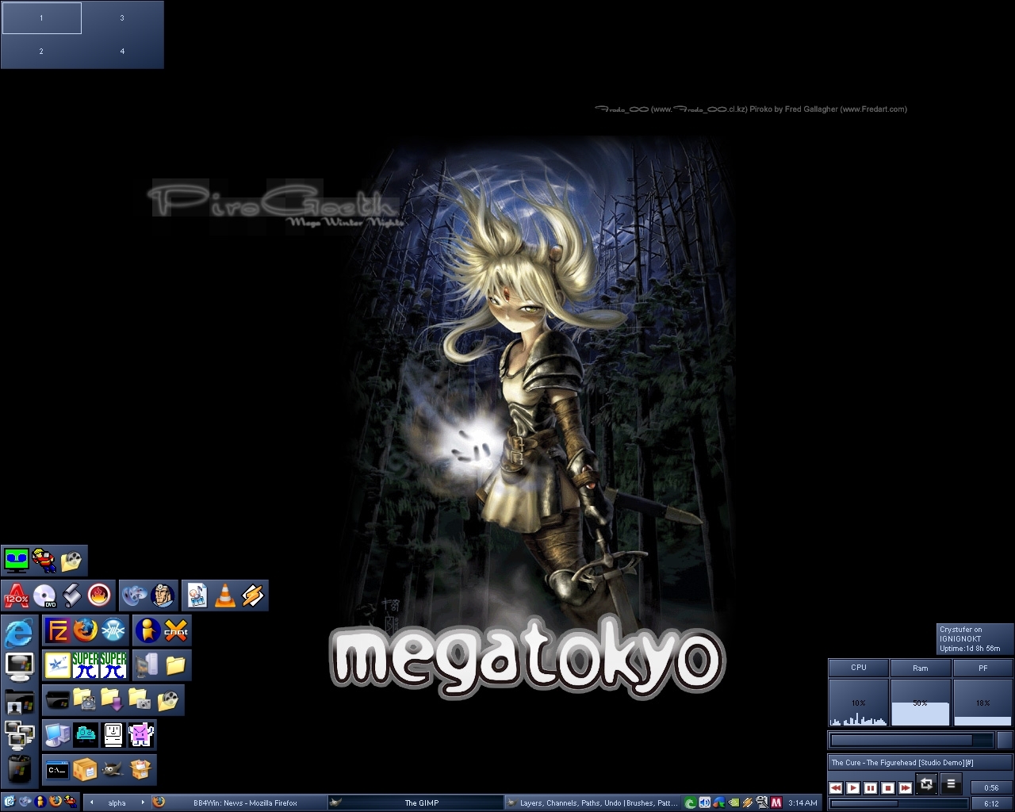Open the plain yellow folder icon
The height and width of the screenshot is (812, 1015).
coord(175,665)
